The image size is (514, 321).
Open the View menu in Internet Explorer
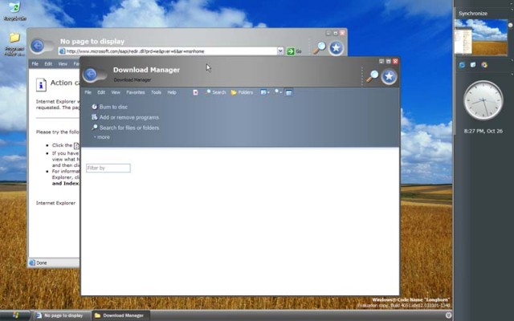(63, 64)
